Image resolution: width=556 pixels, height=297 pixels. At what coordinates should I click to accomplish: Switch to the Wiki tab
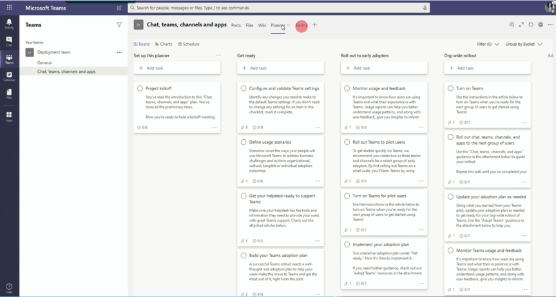pyautogui.click(x=262, y=25)
